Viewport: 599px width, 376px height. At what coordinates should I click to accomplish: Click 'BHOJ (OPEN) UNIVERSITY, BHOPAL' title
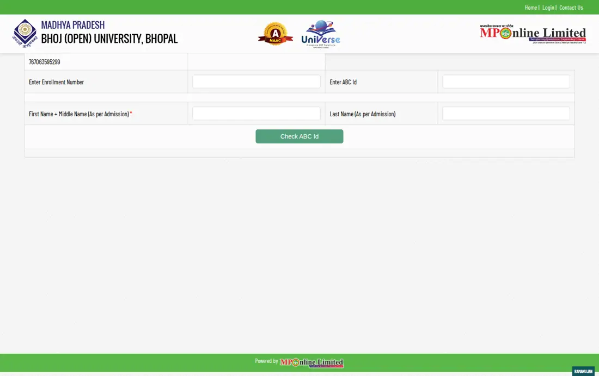(x=109, y=39)
